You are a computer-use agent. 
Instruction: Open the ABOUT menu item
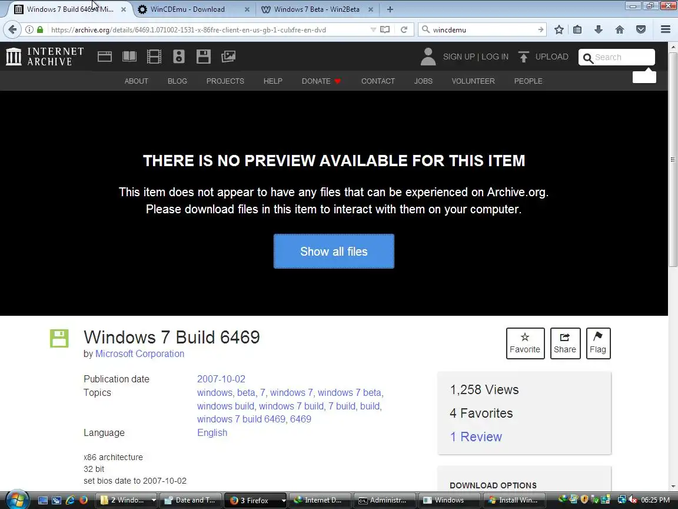tap(136, 81)
